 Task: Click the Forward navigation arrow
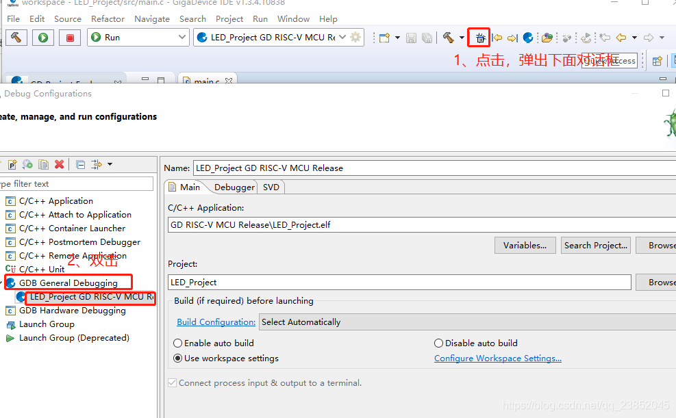(x=649, y=38)
